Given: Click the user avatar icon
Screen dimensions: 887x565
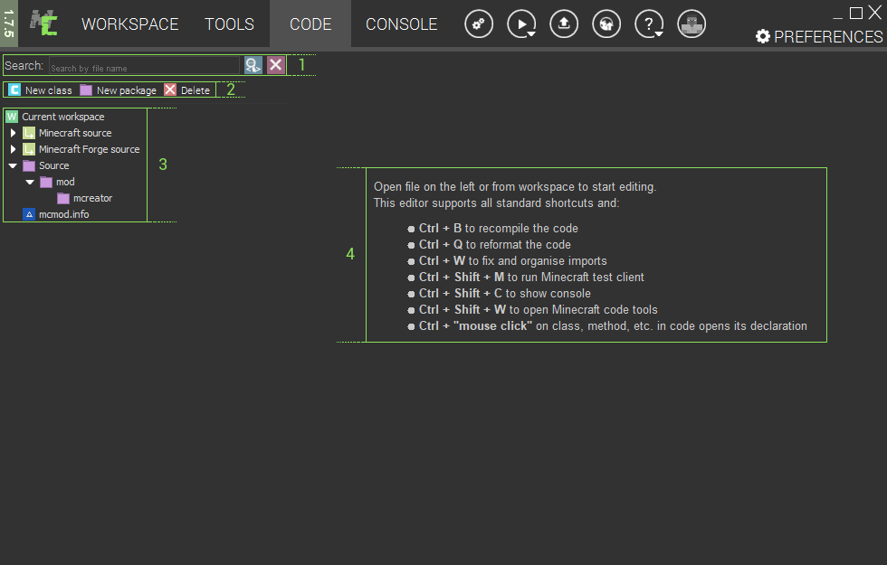Looking at the screenshot, I should tap(691, 24).
